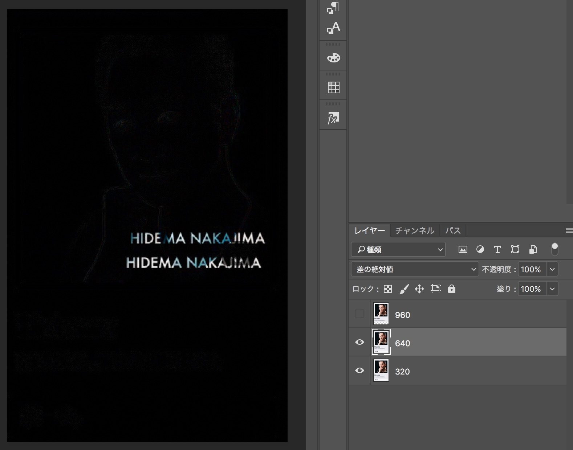Filter layers by text type
Screen dimensions: 573x450
tap(497, 249)
